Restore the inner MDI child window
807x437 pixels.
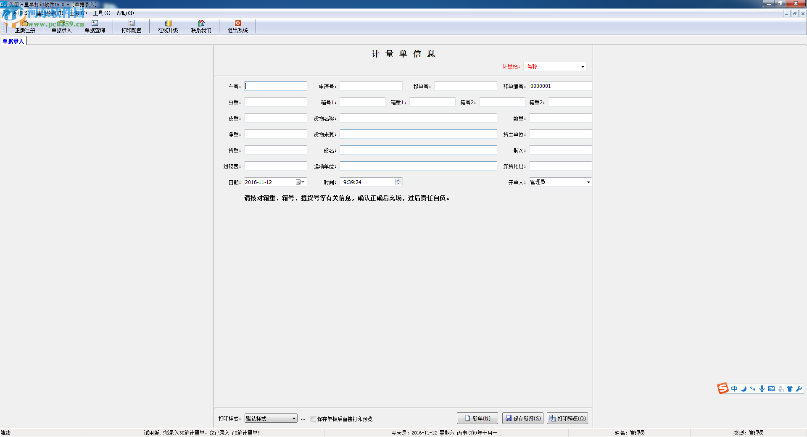tap(794, 13)
